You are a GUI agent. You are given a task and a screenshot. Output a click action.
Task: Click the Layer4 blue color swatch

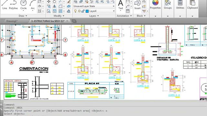click(87, 11)
